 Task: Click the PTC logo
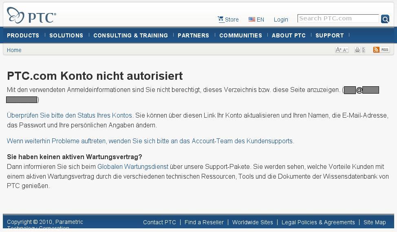(x=31, y=15)
